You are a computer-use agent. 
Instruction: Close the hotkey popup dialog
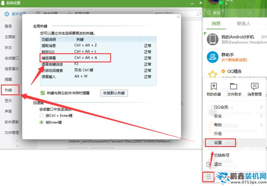[x=178, y=17]
